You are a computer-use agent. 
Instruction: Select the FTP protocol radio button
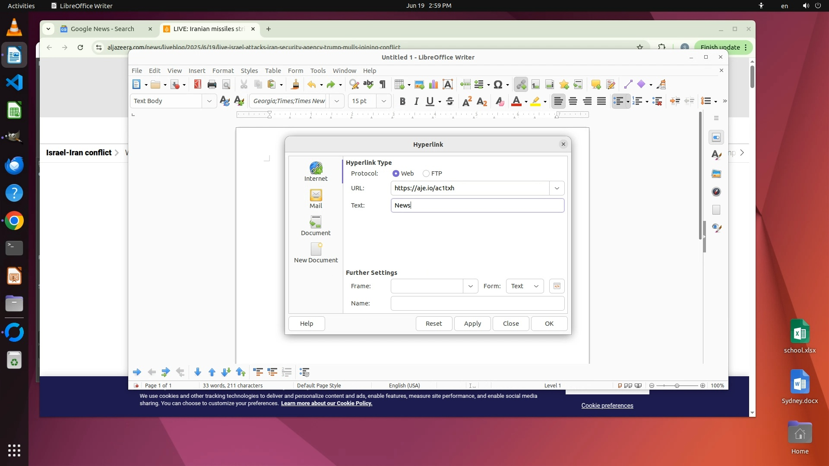pos(426,173)
